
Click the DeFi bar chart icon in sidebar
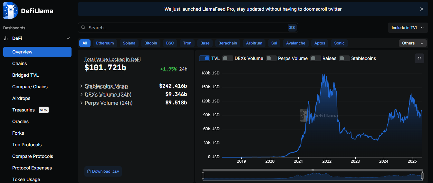[6, 38]
